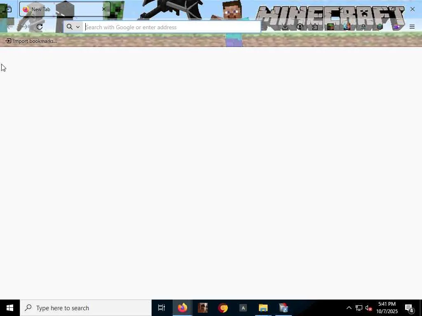The image size is (422, 316).
Task: Click the blue and orange extension icon
Action: 347,27
